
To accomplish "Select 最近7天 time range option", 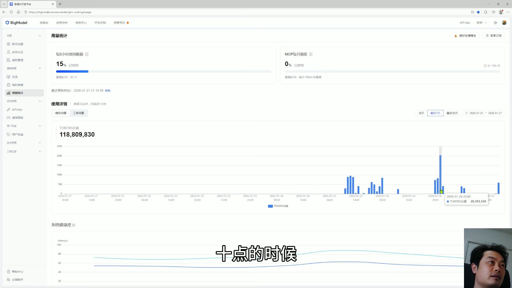I will [435, 113].
